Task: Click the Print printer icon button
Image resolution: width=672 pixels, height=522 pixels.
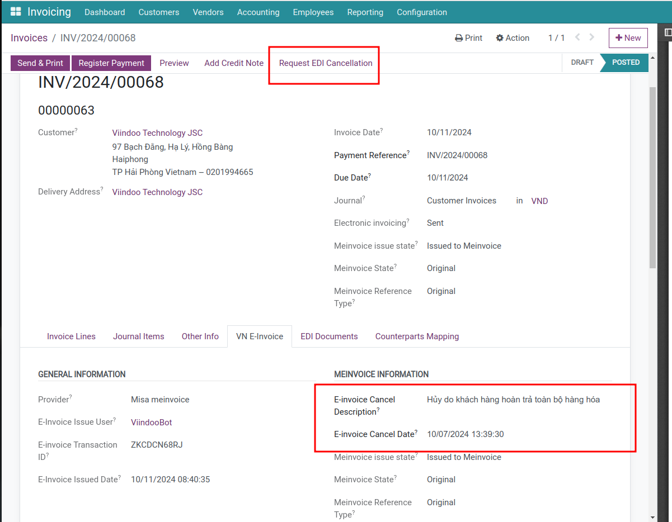Action: click(x=468, y=38)
